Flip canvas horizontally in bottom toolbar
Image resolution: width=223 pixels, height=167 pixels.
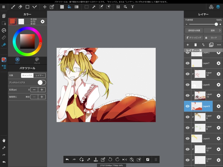[x=125, y=159]
